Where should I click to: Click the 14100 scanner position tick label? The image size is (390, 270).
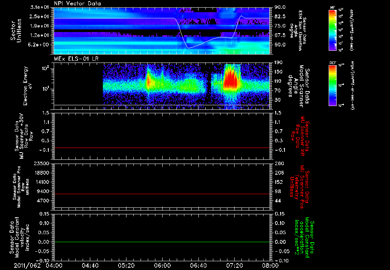point(42,182)
